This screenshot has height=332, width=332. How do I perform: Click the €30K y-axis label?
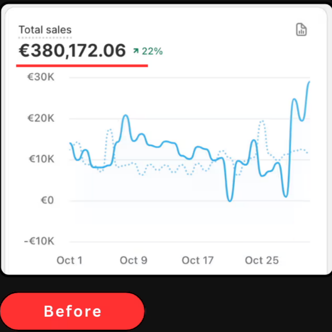tap(41, 77)
